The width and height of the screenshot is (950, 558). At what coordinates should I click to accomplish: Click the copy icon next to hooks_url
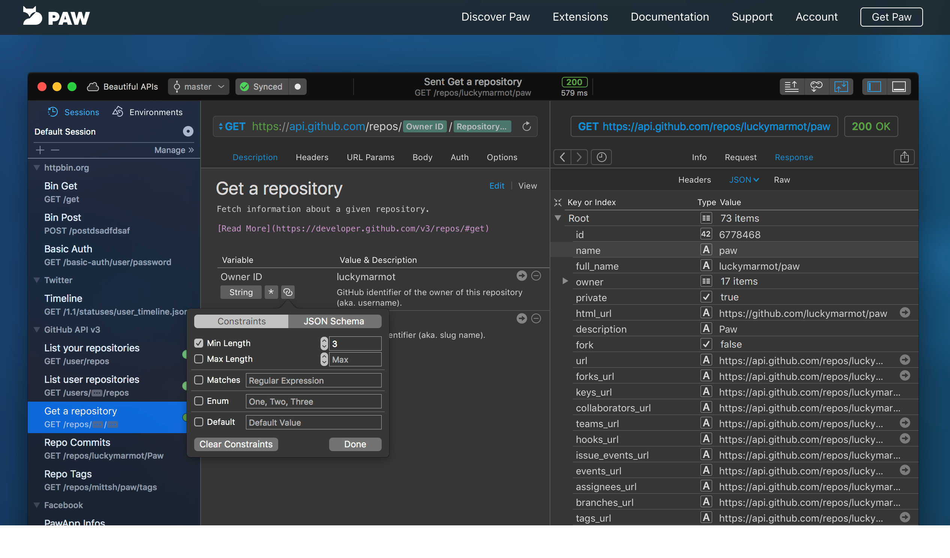point(904,438)
